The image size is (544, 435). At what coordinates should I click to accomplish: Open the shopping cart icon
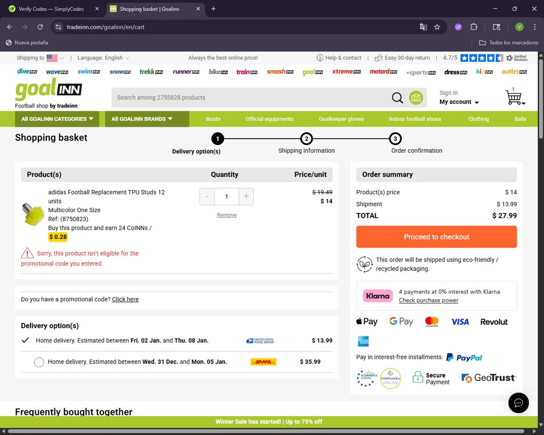[x=515, y=97]
